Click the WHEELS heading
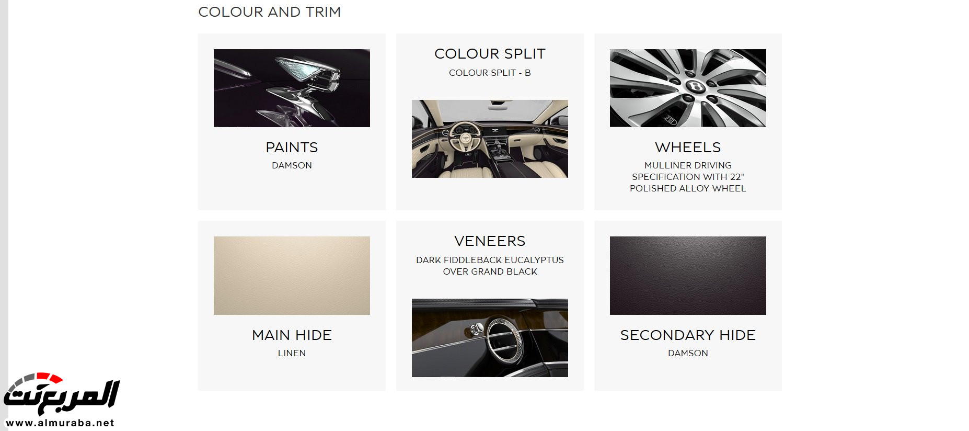 [x=688, y=148]
